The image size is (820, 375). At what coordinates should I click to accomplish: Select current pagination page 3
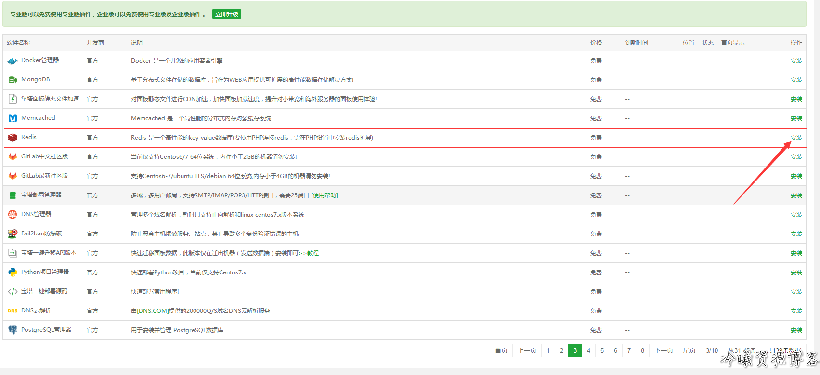coord(575,350)
